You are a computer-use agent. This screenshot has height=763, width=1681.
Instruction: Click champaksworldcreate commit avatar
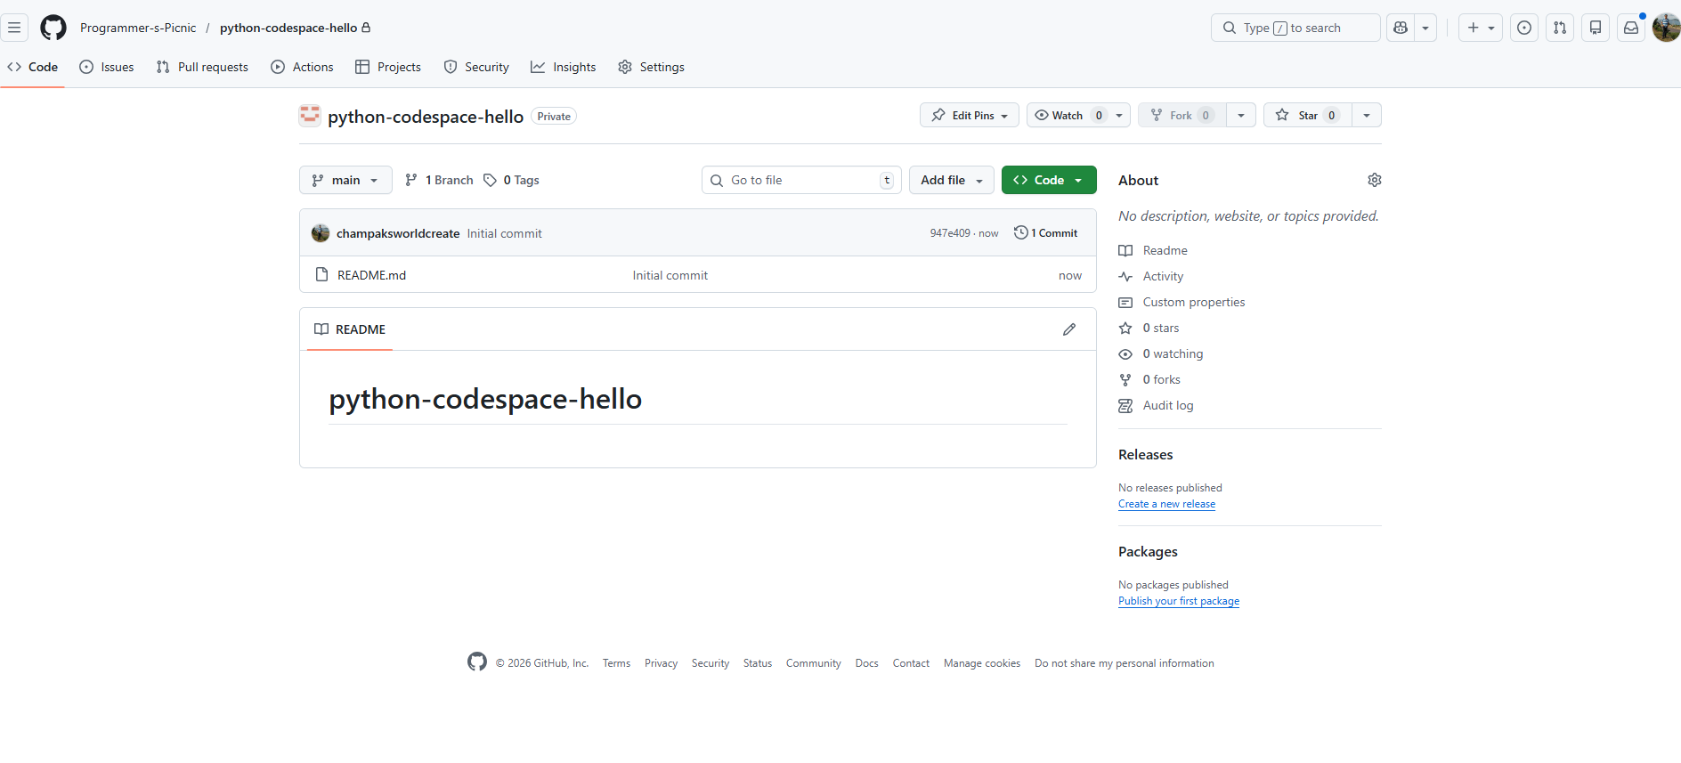click(x=321, y=233)
